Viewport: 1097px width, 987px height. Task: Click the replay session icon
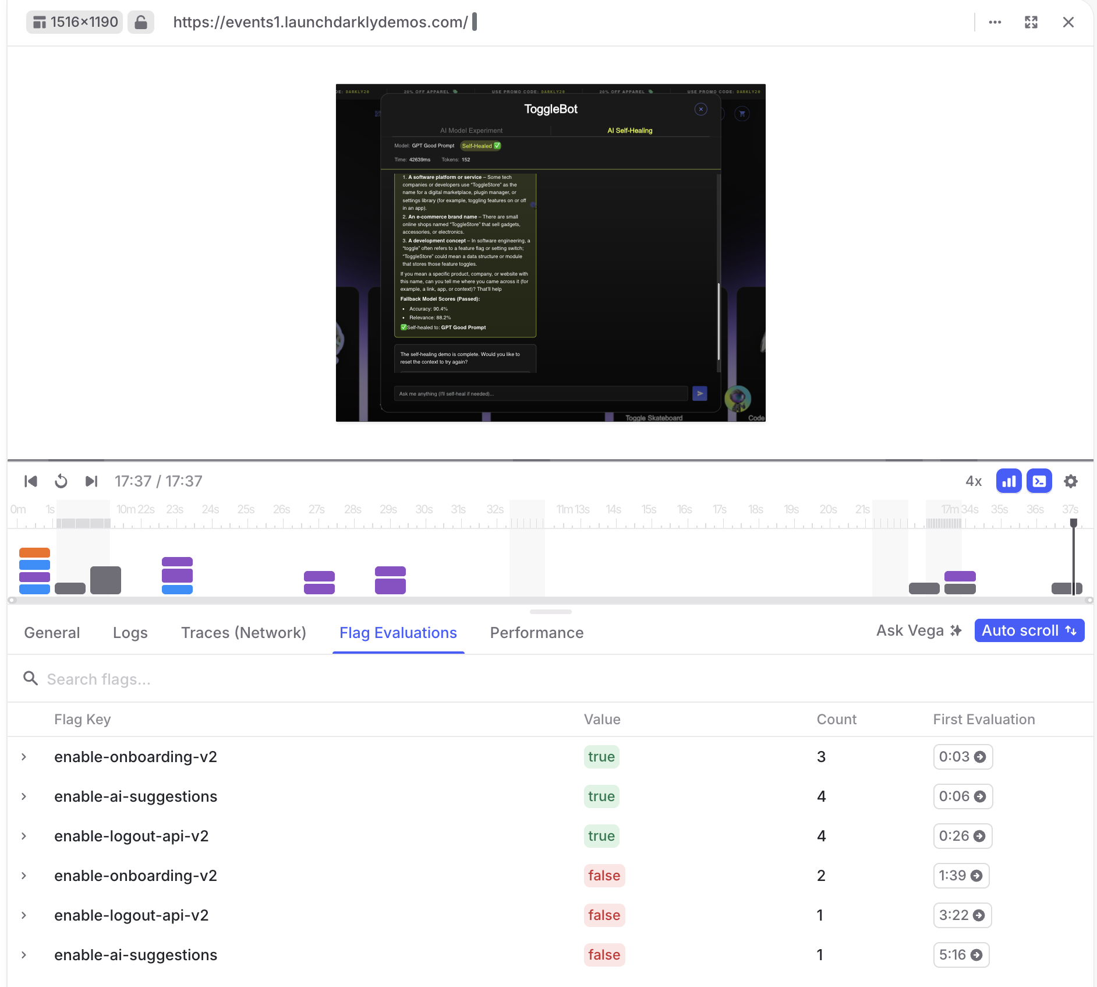coord(61,481)
